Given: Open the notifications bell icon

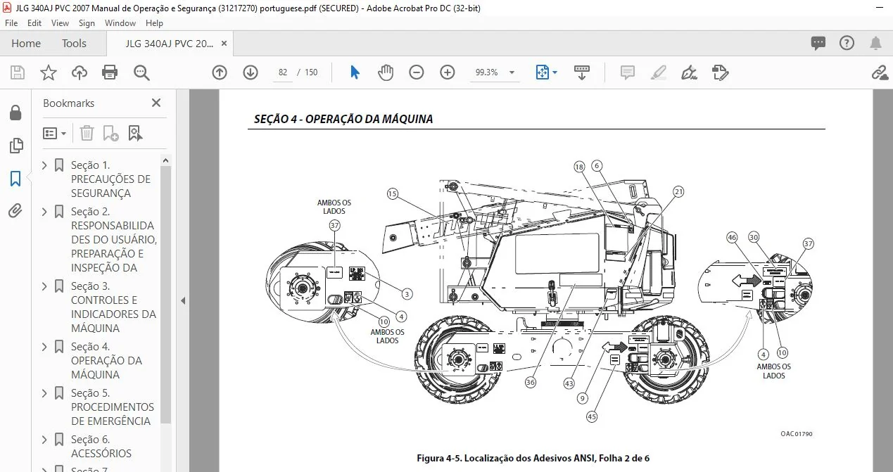Looking at the screenshot, I should coord(876,44).
